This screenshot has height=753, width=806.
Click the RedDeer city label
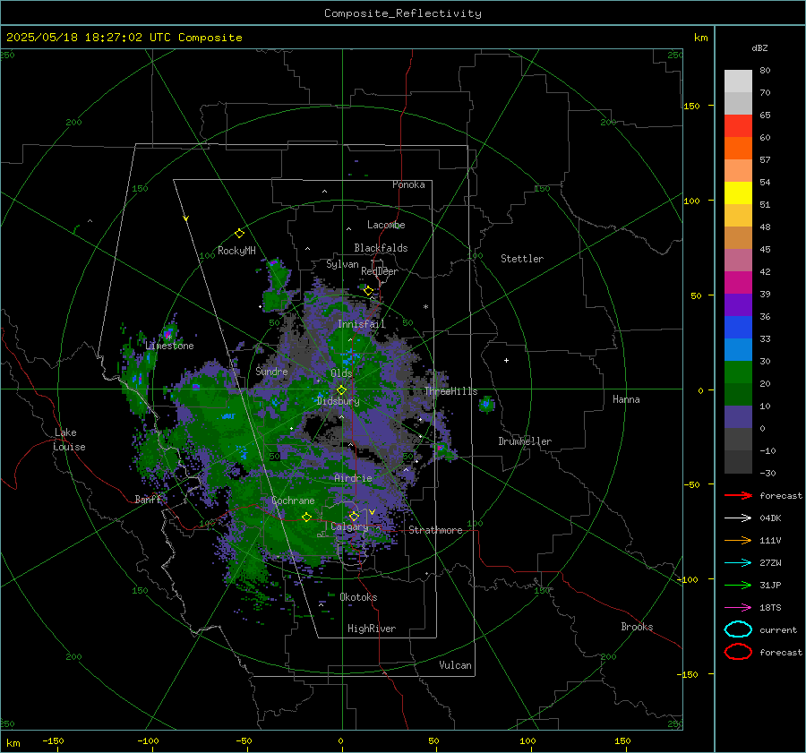(380, 271)
